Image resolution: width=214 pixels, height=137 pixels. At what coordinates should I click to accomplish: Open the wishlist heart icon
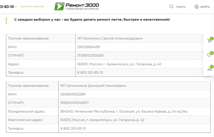point(209,55)
